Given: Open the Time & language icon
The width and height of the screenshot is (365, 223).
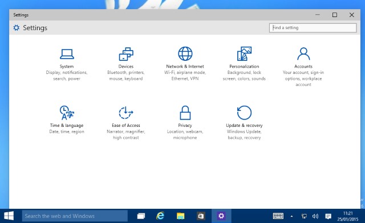Looking at the screenshot, I should click(67, 113).
